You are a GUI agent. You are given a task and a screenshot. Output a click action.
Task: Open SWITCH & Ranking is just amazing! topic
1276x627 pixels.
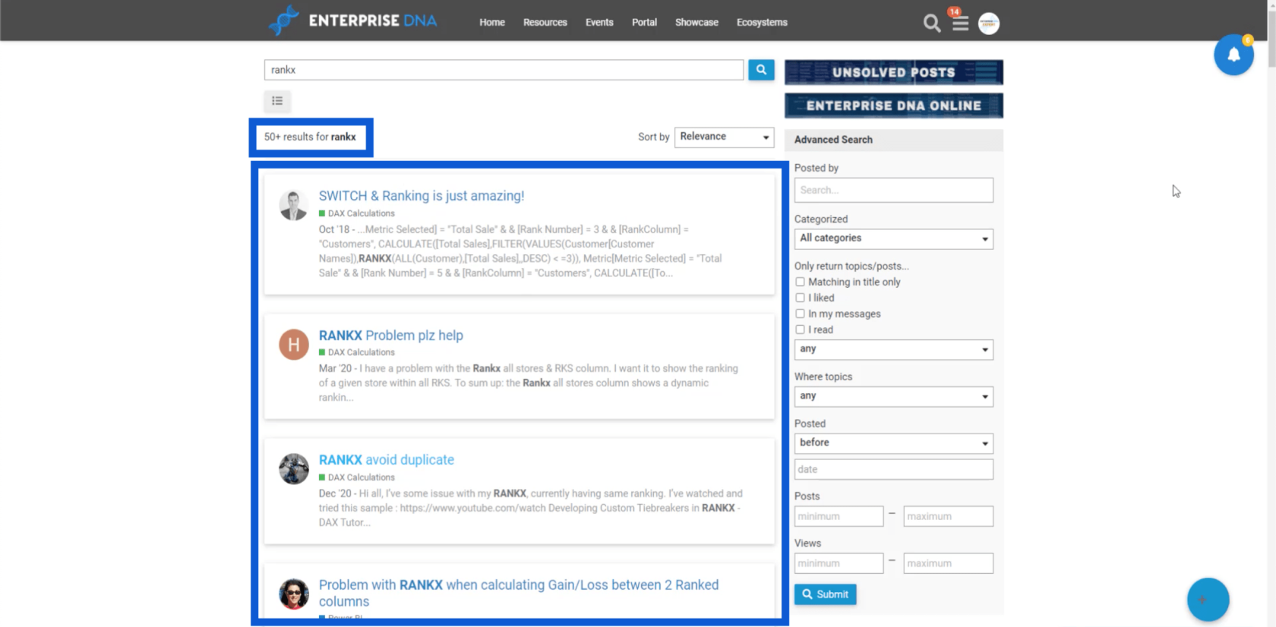[x=422, y=196]
